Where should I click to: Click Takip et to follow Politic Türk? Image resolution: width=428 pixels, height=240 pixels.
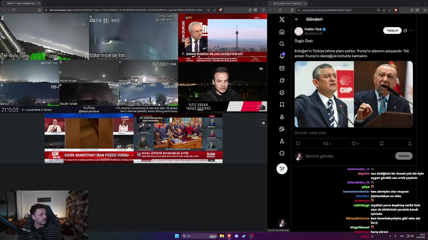pos(392,30)
